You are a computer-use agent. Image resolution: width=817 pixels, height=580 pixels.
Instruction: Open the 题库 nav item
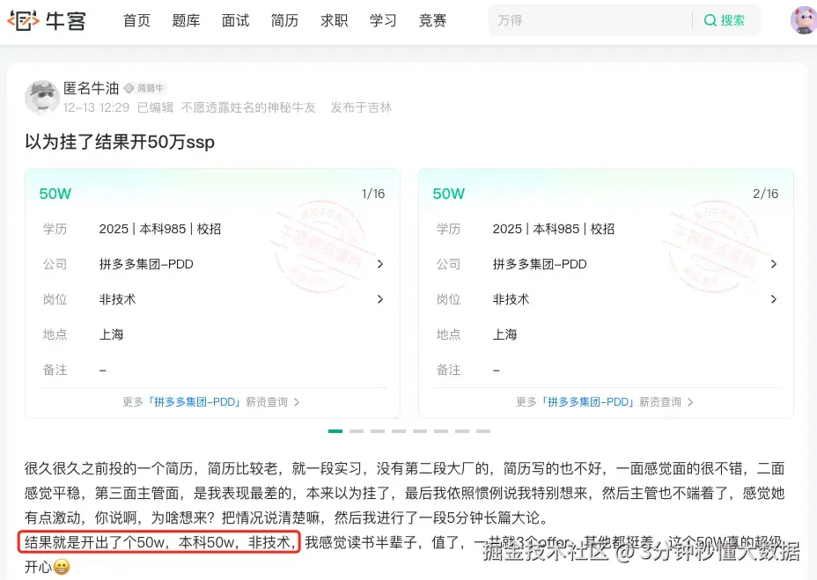(186, 21)
